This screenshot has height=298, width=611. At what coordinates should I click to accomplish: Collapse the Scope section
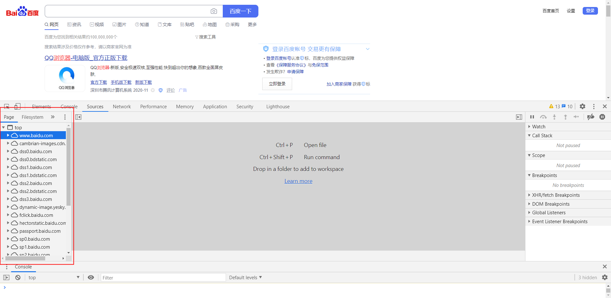(529, 155)
